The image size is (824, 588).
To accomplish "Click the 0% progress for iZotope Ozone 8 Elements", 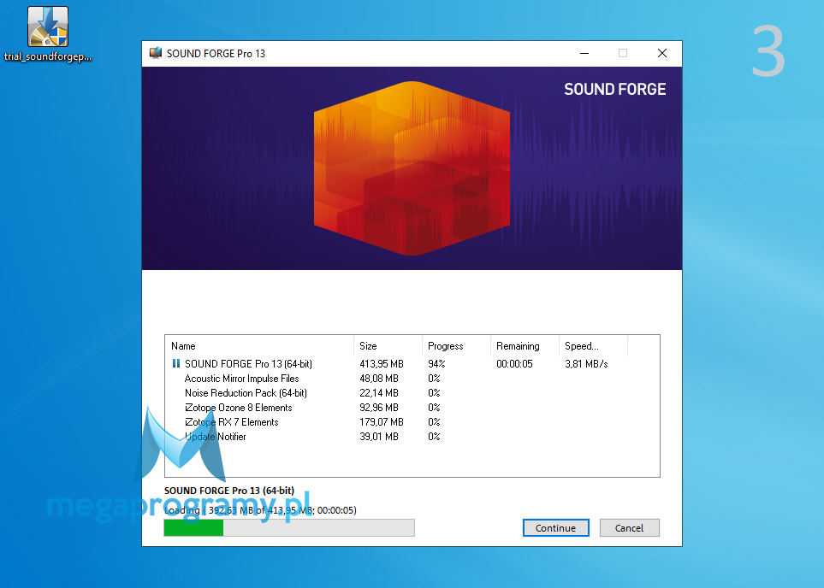I will [434, 408].
